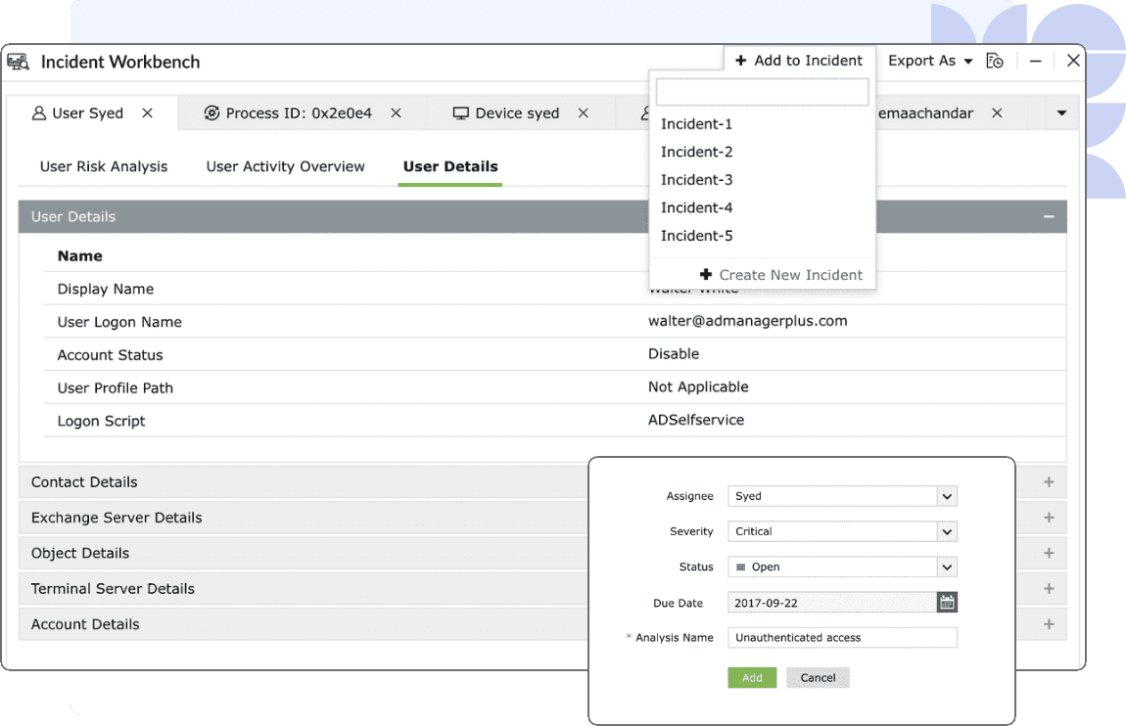This screenshot has width=1126, height=726.
Task: Open the Export As dropdown arrow
Action: [x=966, y=60]
